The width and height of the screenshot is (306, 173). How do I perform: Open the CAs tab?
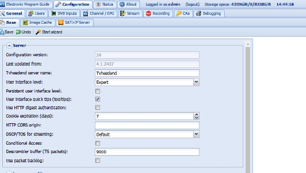pos(183,13)
